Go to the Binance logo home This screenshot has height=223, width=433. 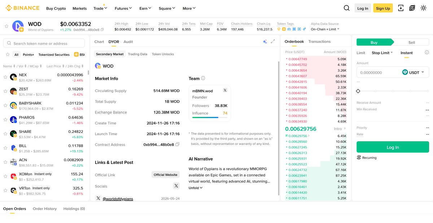(x=22, y=8)
